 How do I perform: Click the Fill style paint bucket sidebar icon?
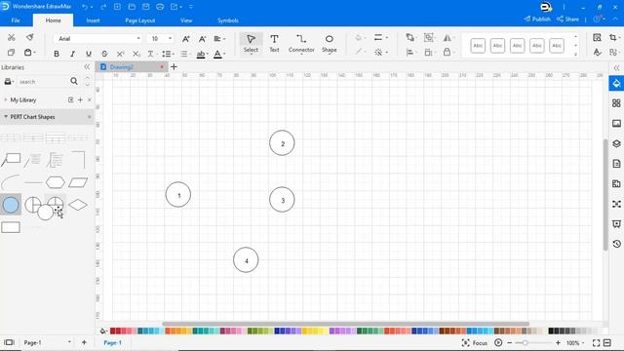[616, 84]
